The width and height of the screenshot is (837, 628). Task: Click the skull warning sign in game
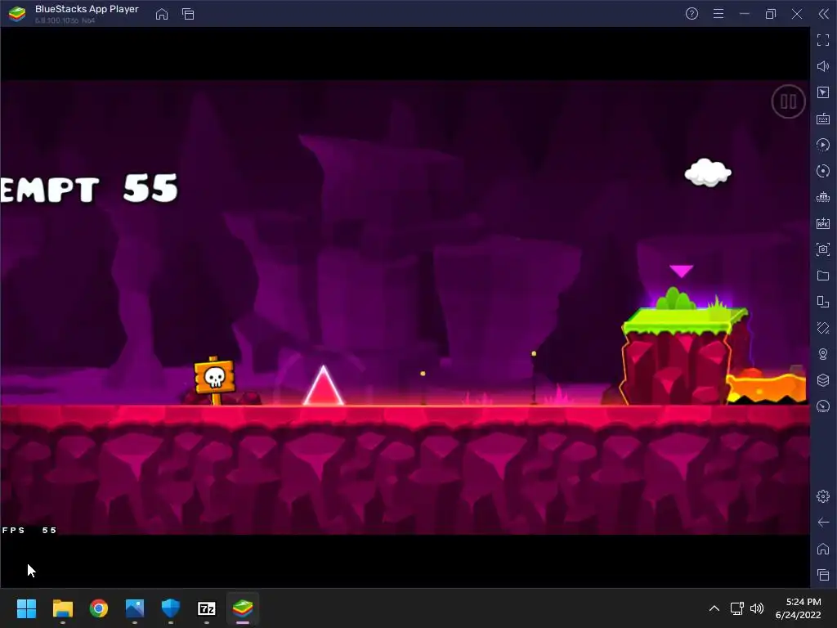[215, 379]
